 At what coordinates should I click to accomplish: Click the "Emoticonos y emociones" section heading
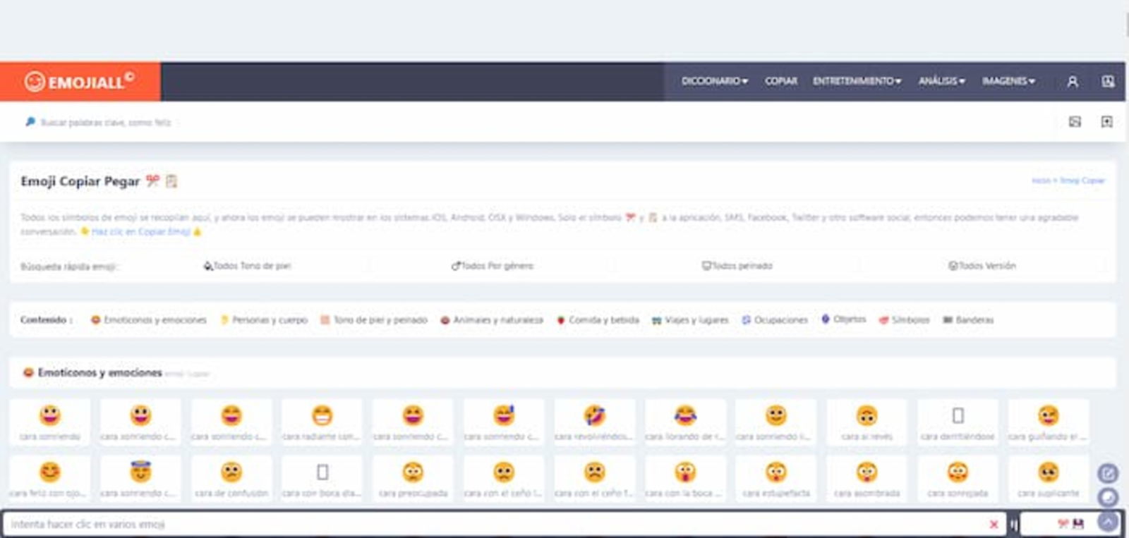coord(99,372)
